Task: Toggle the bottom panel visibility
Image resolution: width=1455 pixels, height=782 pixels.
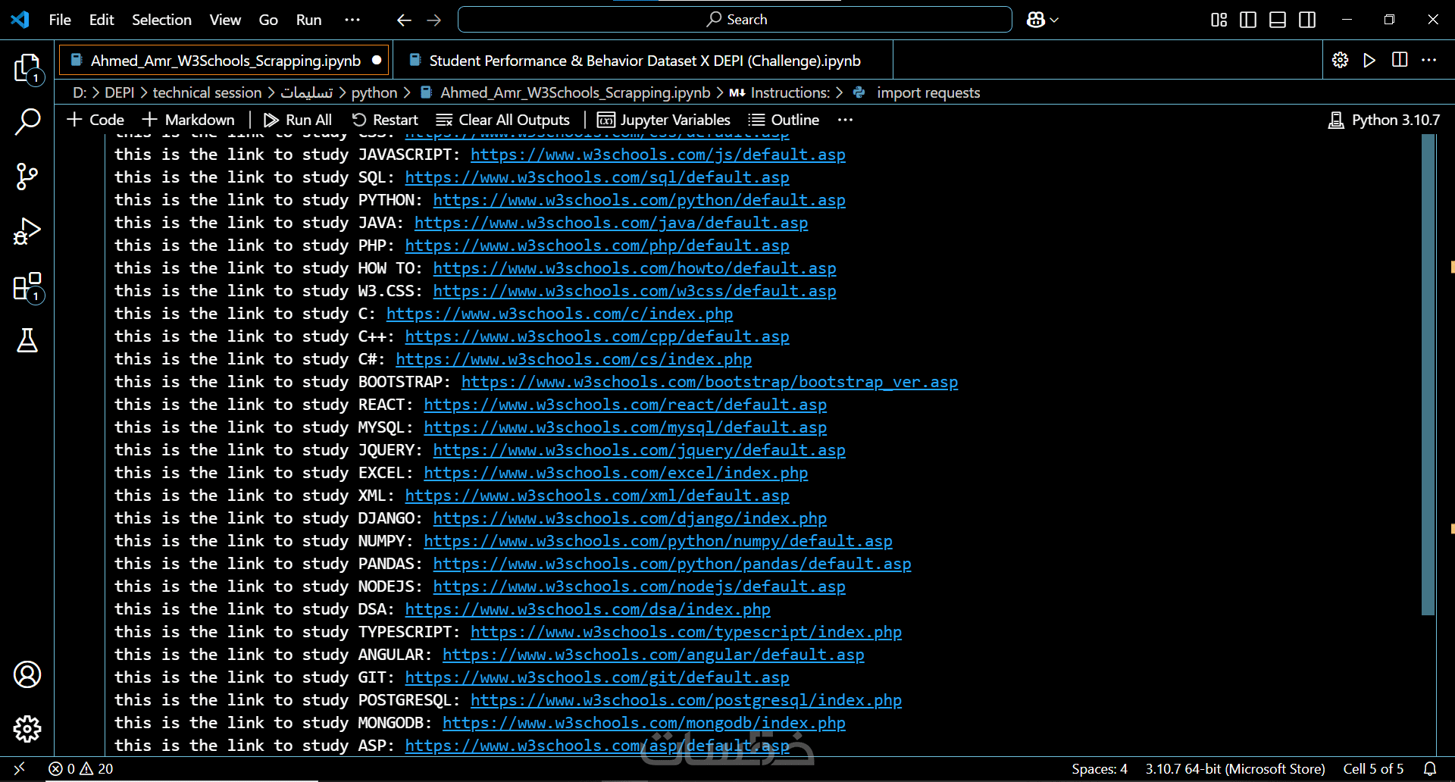Action: click(1278, 20)
